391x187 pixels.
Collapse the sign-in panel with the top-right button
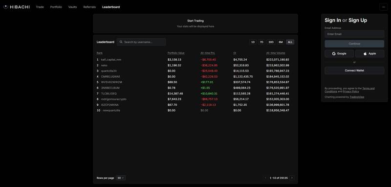click(x=383, y=7)
